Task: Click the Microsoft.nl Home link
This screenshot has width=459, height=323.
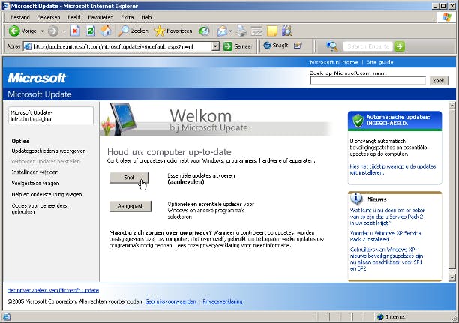Action: pos(334,62)
